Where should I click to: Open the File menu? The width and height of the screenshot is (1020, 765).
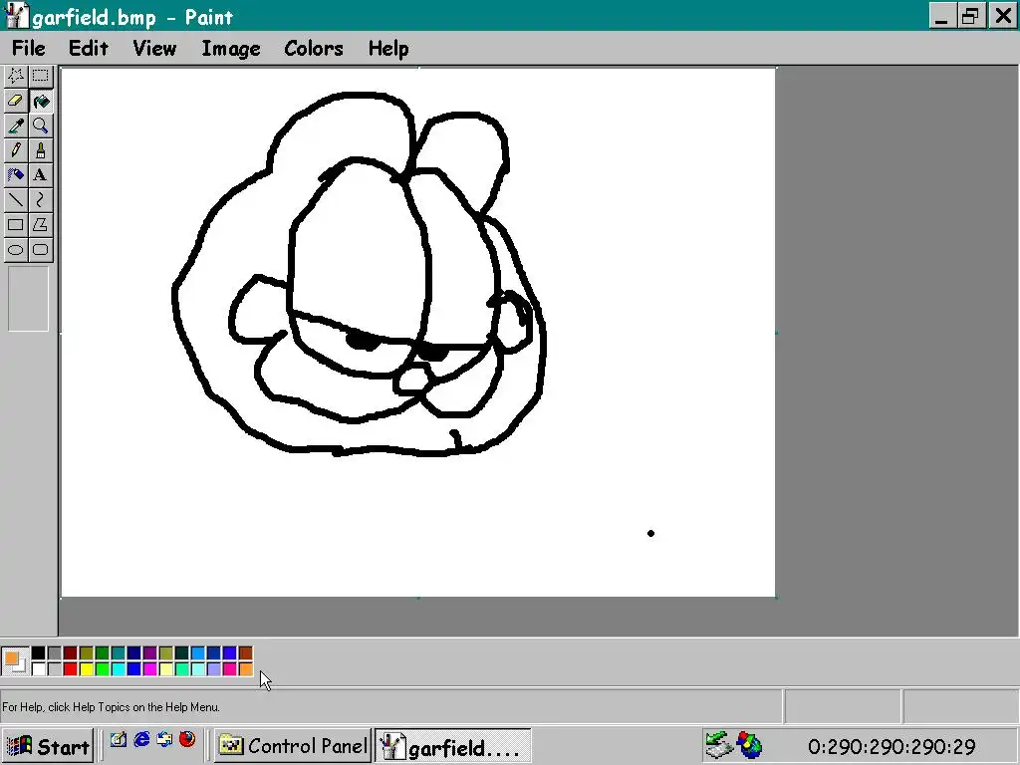[x=29, y=48]
